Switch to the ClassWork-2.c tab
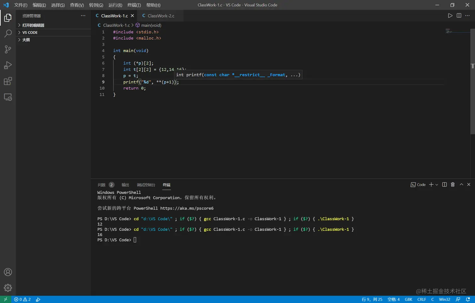This screenshot has height=303, width=475. click(x=161, y=16)
